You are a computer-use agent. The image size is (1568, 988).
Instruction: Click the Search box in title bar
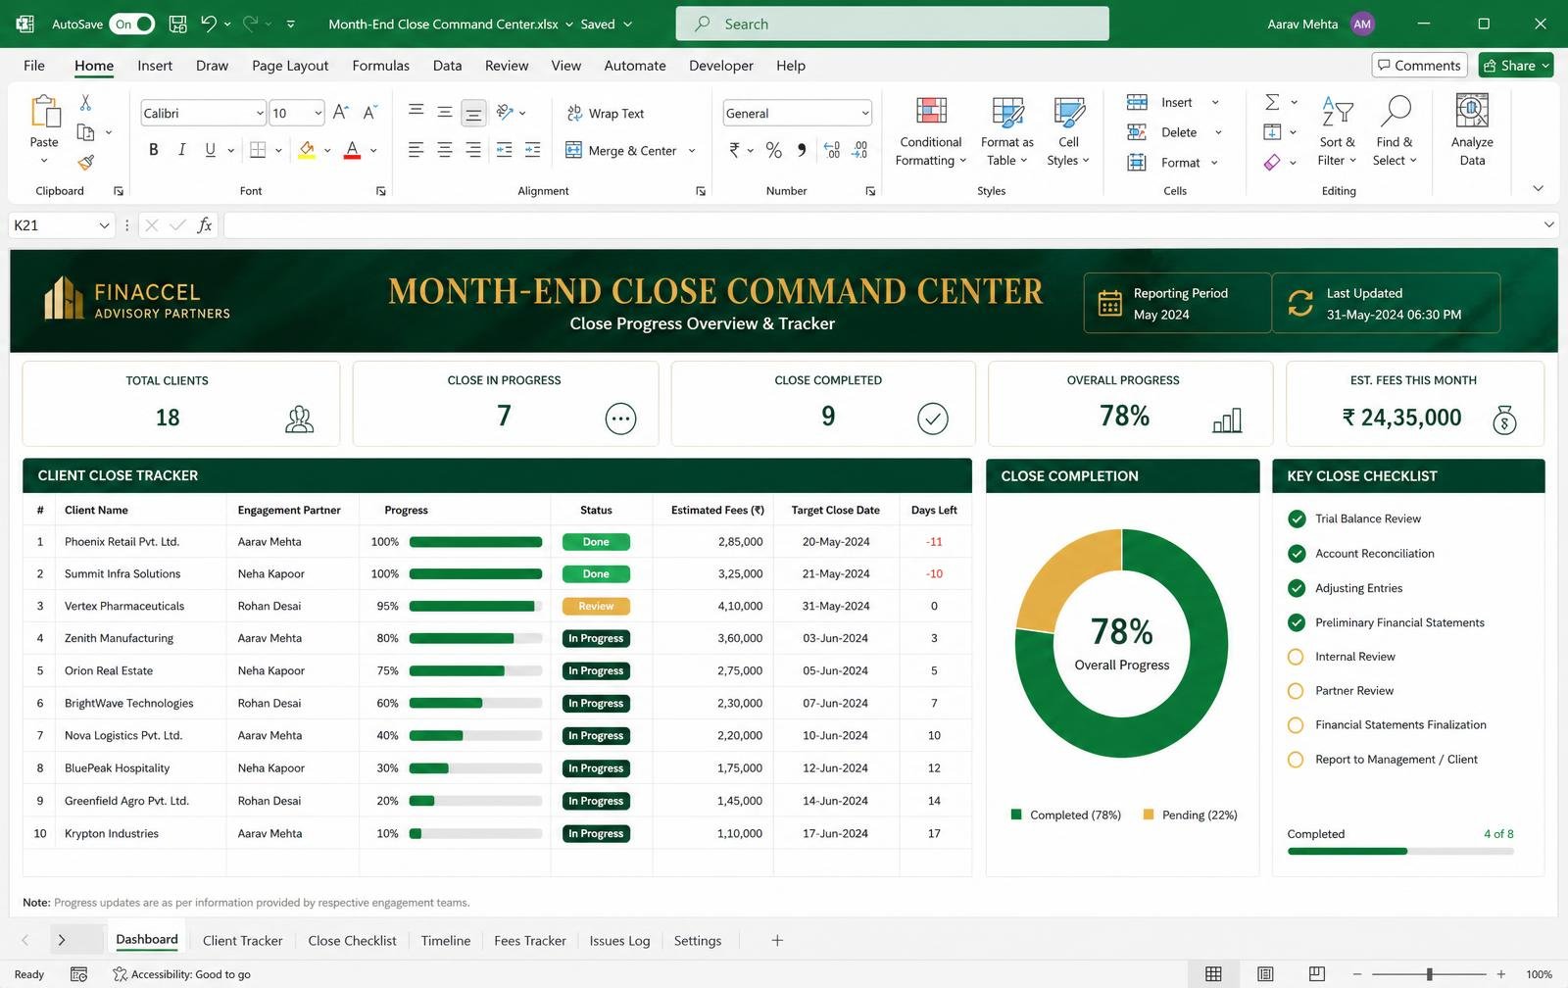(x=893, y=24)
